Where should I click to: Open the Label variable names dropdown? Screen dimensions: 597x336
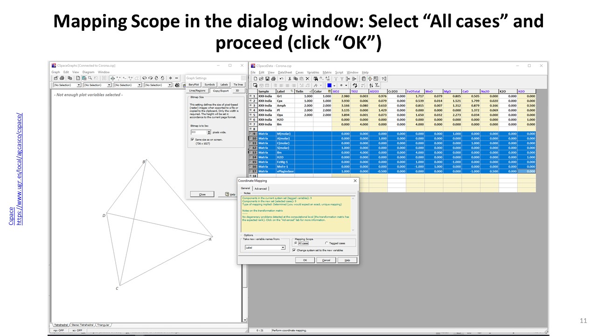(x=283, y=248)
